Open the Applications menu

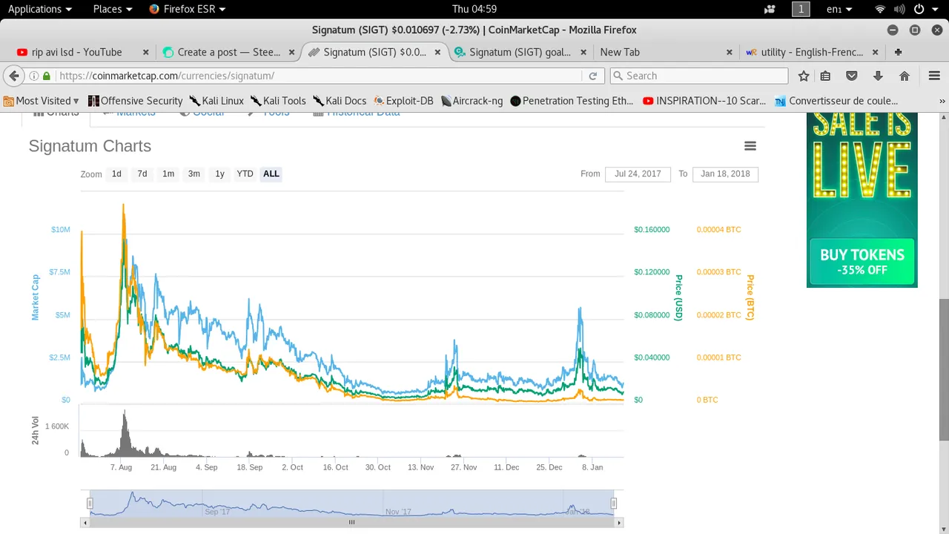point(40,9)
